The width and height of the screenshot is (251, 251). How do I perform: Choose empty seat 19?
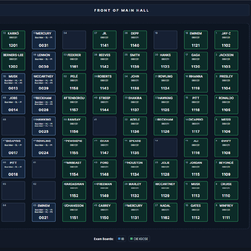tap(165, 40)
